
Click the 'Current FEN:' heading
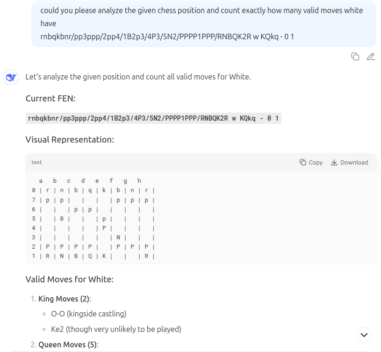[x=50, y=98]
